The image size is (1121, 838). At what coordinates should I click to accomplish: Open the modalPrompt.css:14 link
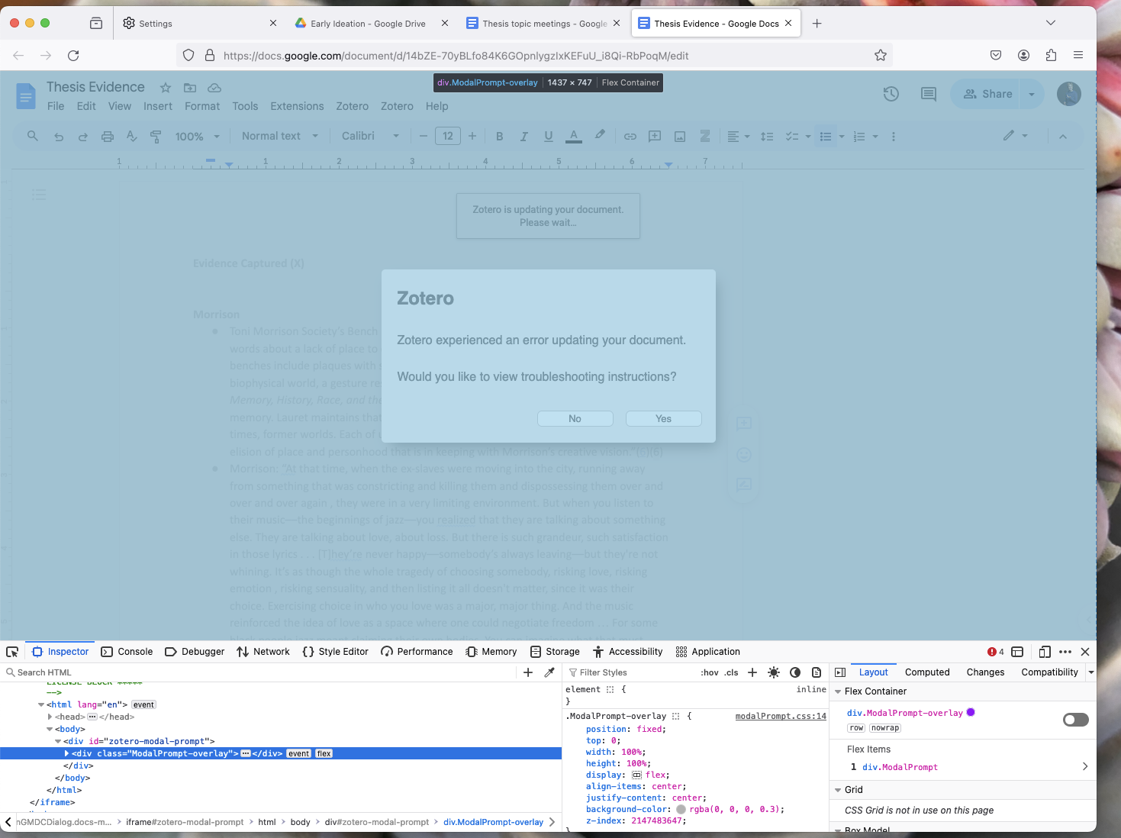pyautogui.click(x=781, y=716)
